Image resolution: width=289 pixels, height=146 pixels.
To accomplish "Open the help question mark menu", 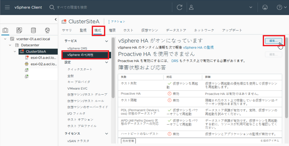I will click(x=280, y=7).
